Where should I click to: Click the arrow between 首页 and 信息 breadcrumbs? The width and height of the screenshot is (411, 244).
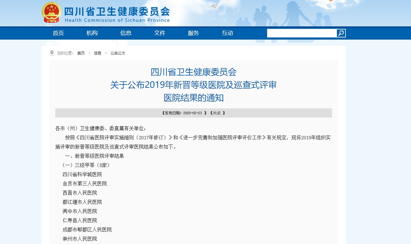tap(89, 53)
